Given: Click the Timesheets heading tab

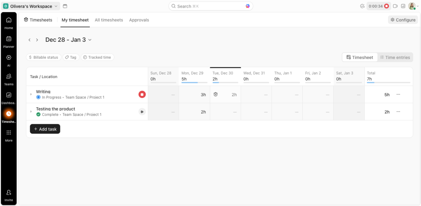Looking at the screenshot, I should click(38, 20).
